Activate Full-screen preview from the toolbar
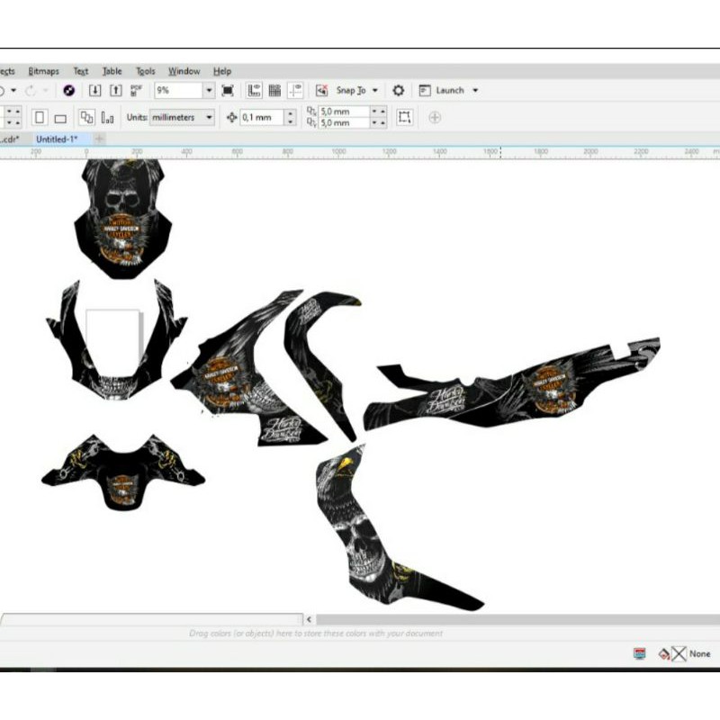This screenshot has width=720, height=720. coord(229,90)
